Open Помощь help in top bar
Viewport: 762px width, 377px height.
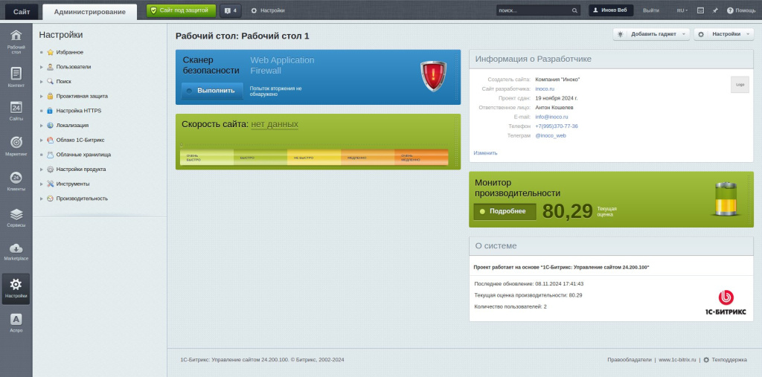click(x=741, y=10)
